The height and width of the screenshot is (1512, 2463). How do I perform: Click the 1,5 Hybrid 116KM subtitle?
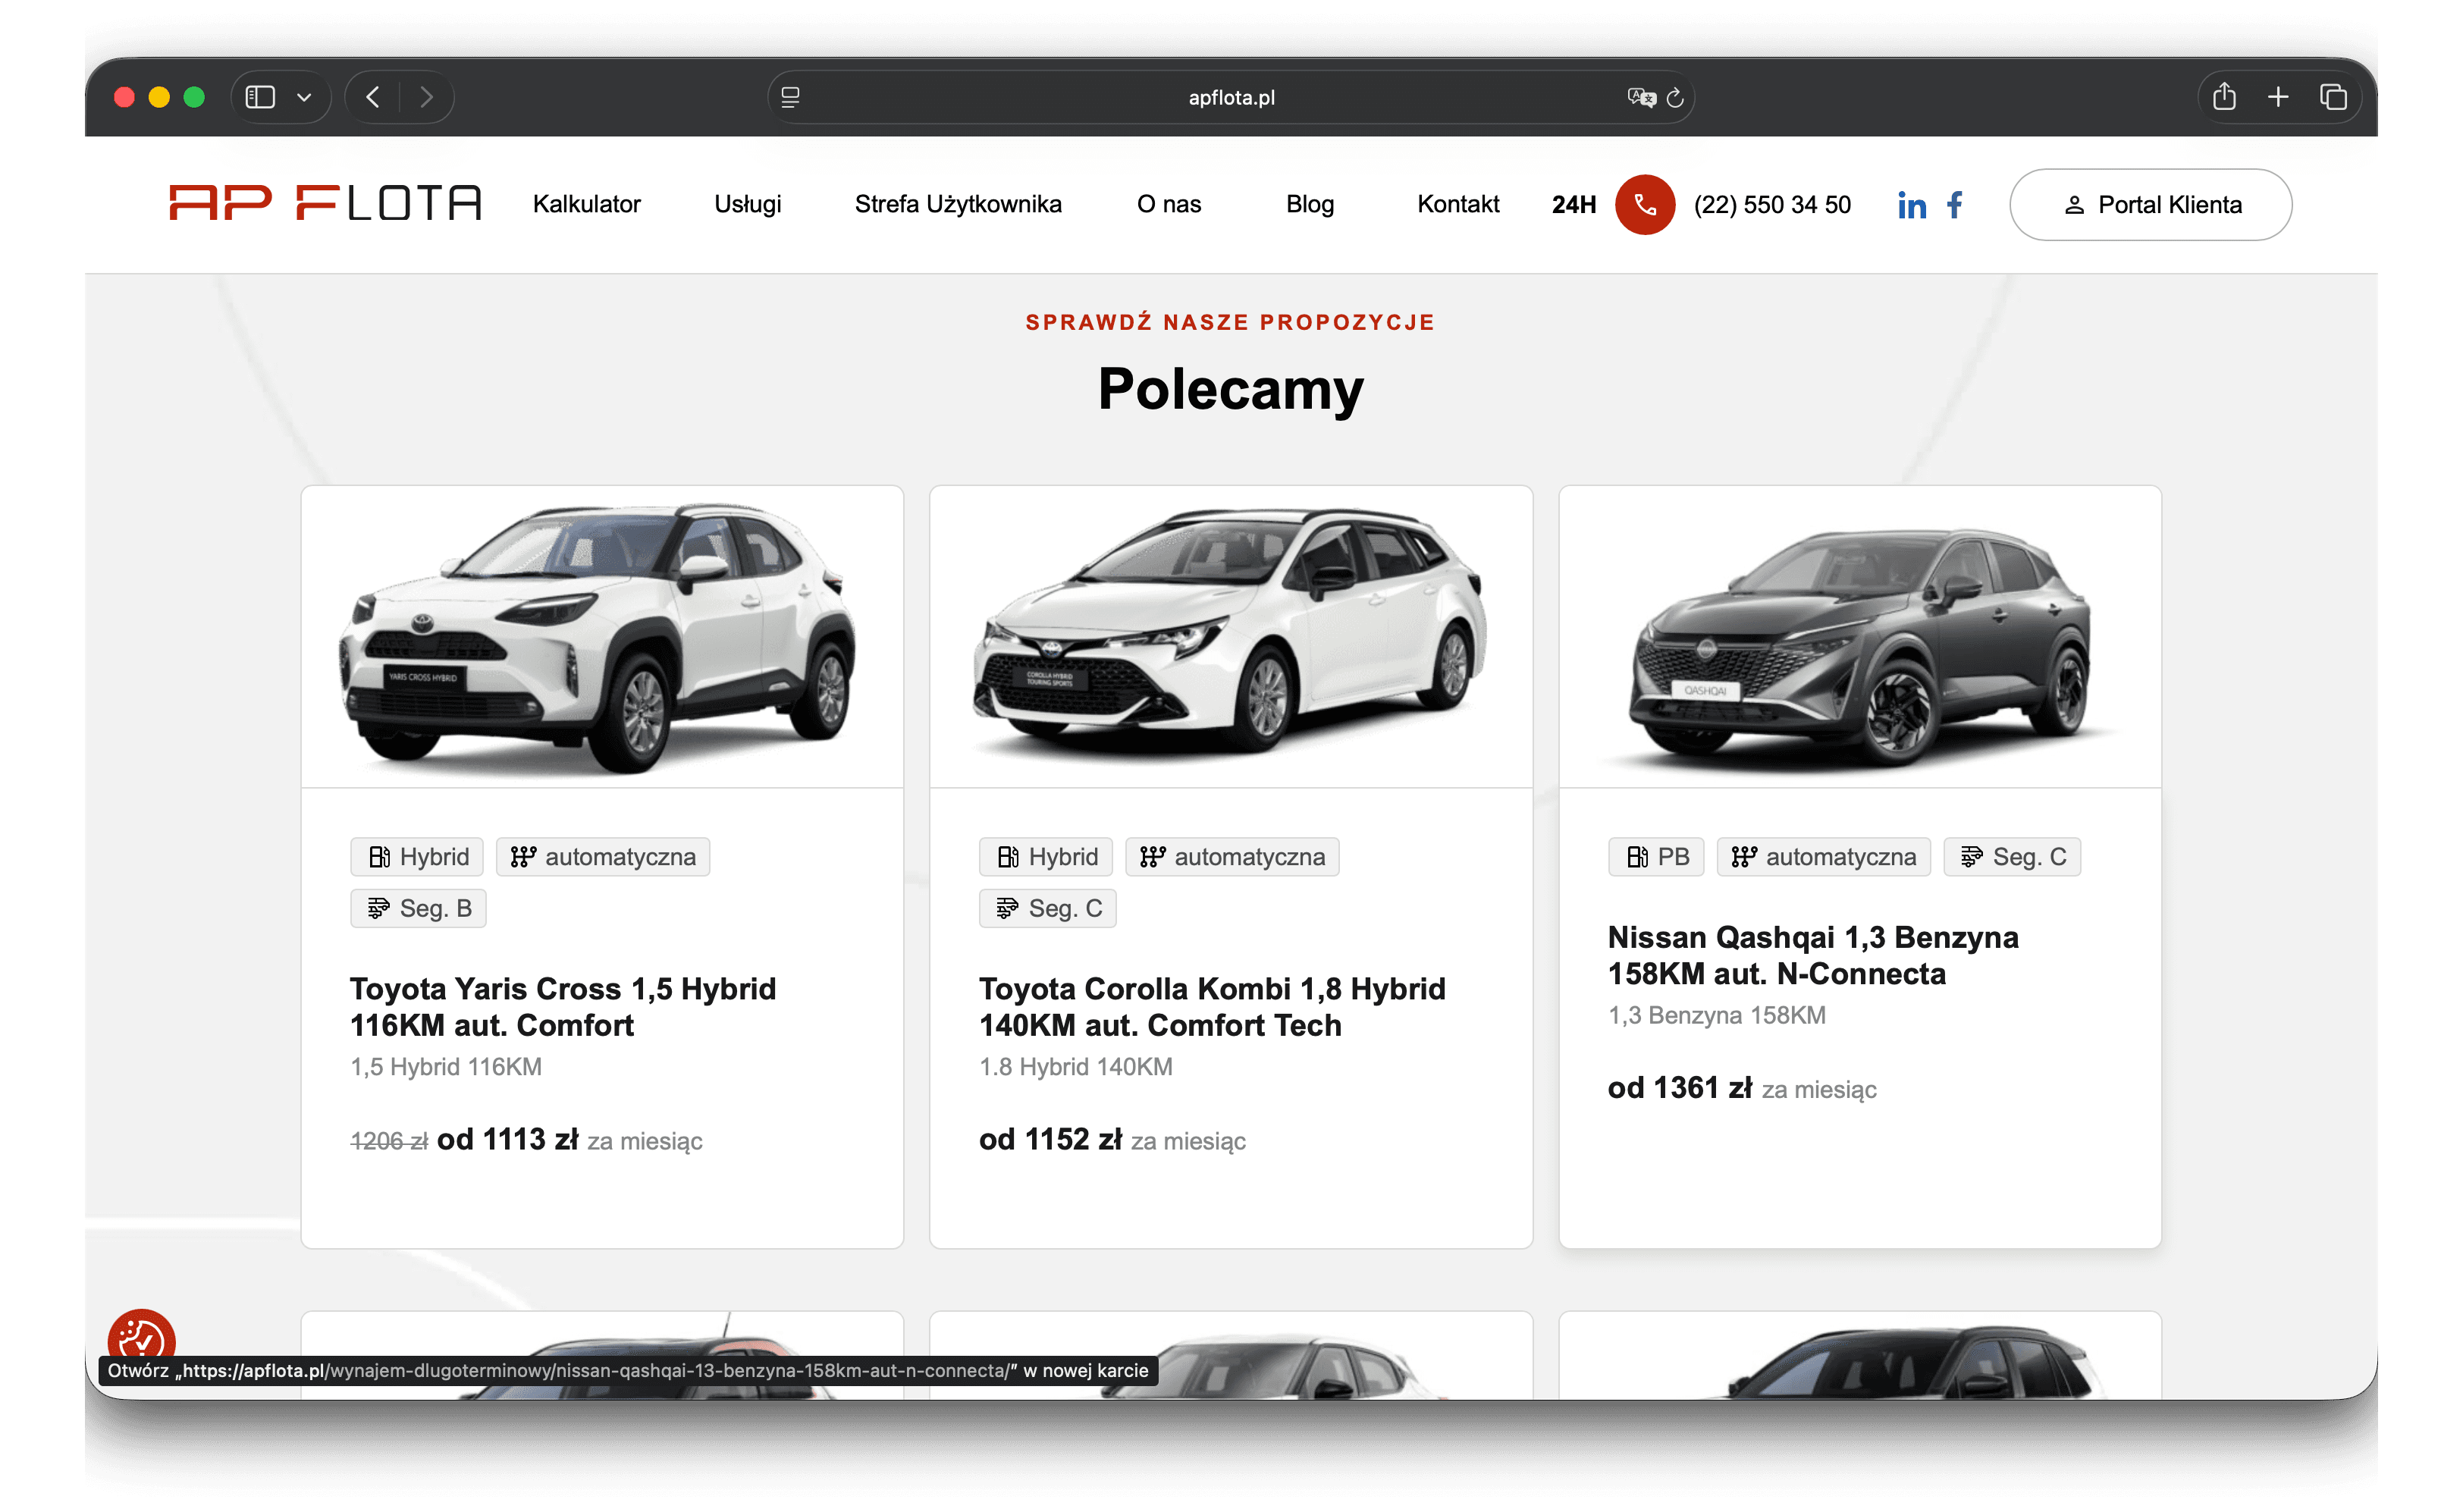pyautogui.click(x=446, y=1067)
